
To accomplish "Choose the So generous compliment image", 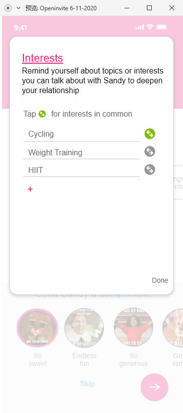I will coord(133,328).
